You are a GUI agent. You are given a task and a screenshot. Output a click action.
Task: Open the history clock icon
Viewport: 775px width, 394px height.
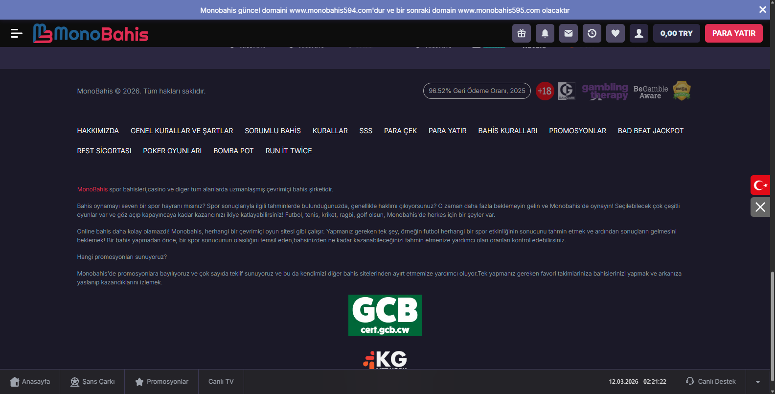click(x=592, y=33)
